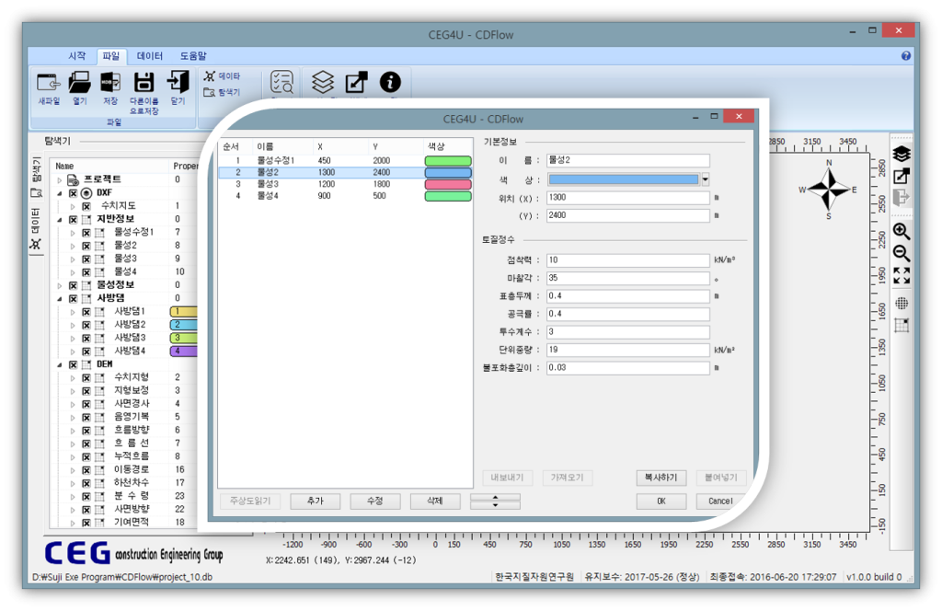Screen dimensions: 942x611
Task: Save using the 저장 icon
Action: [110, 83]
